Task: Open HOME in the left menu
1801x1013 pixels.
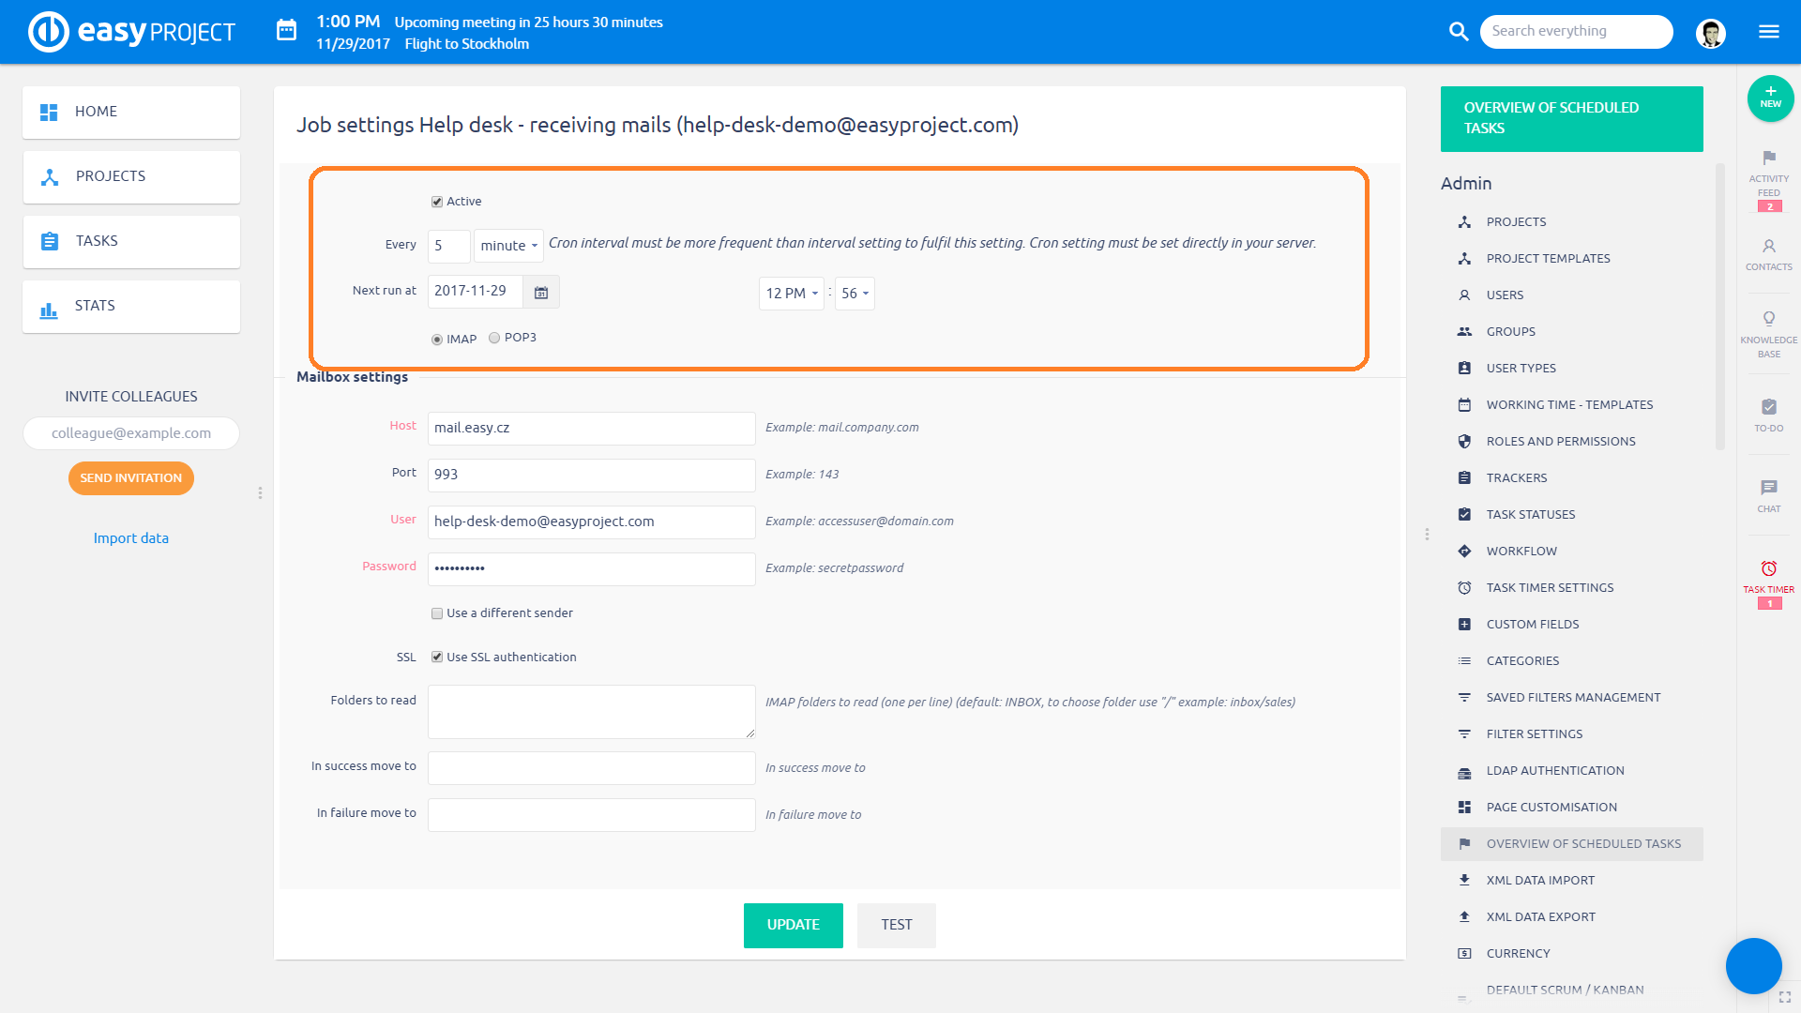Action: click(131, 113)
